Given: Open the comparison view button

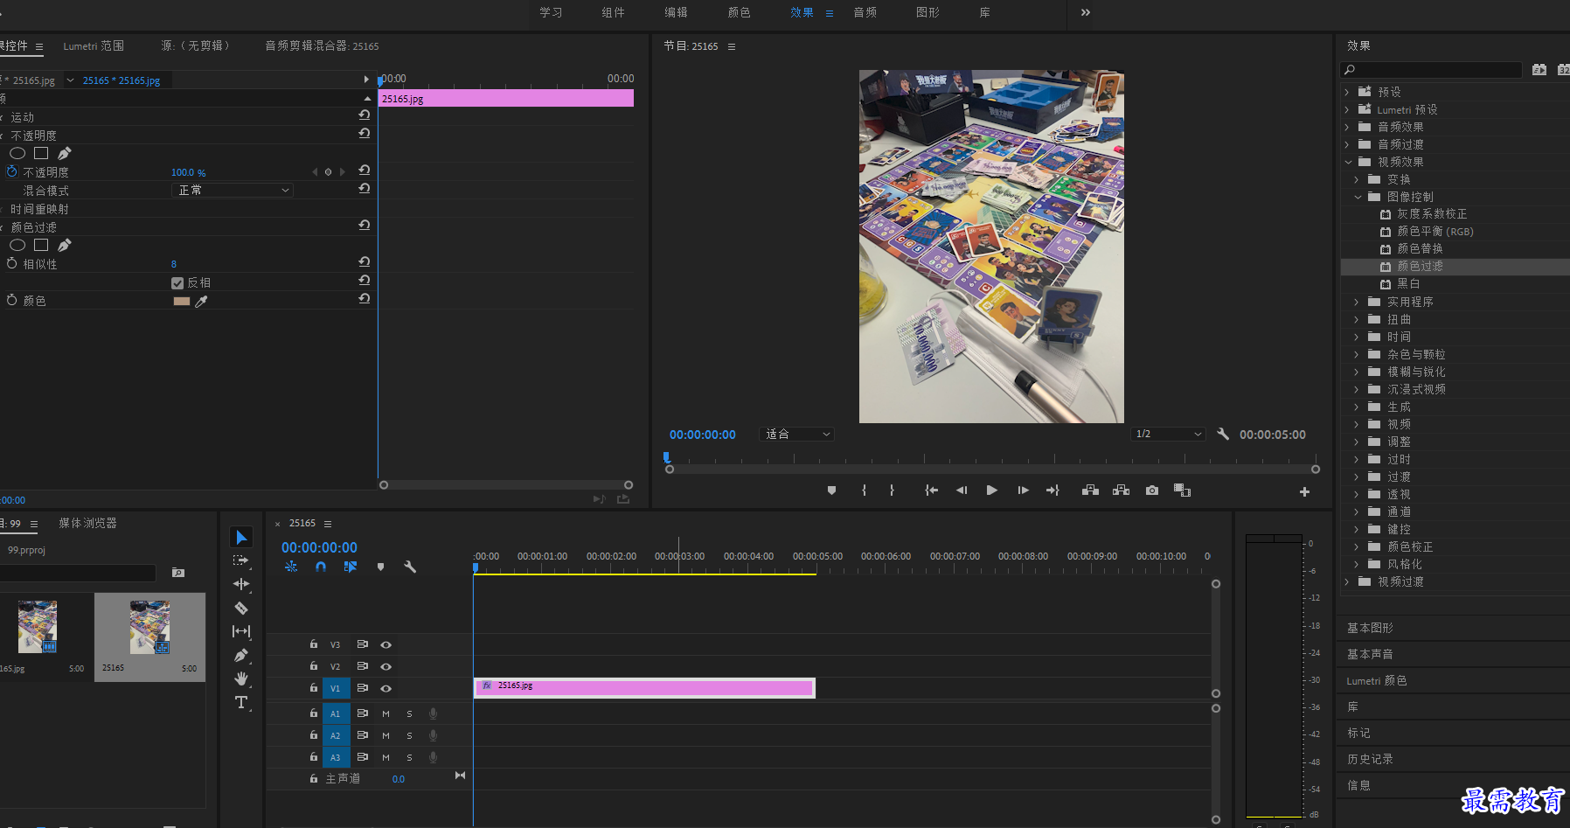Looking at the screenshot, I should 1182,491.
